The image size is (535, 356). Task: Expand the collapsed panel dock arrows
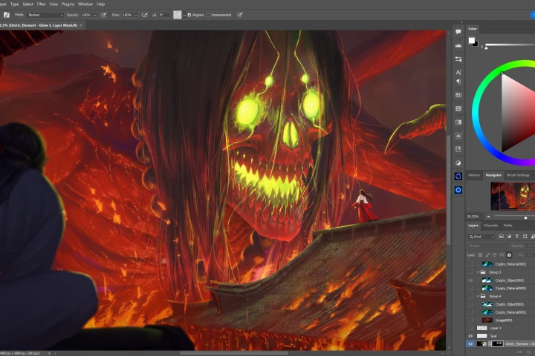point(461,22)
